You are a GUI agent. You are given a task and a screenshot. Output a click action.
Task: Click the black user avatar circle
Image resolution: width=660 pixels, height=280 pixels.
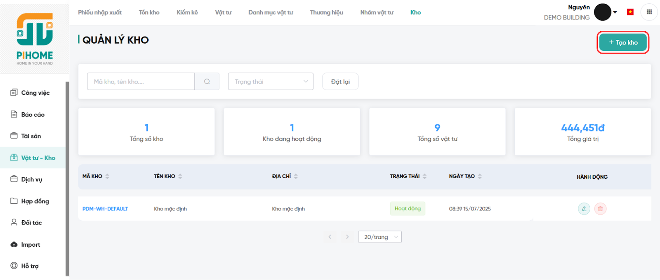point(602,12)
